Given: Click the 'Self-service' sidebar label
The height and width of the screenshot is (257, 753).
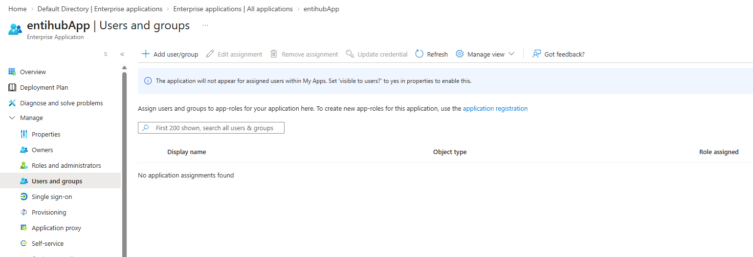Looking at the screenshot, I should pos(48,243).
